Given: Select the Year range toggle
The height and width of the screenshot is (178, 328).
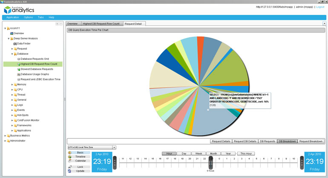Looking at the screenshot, I should (x=228, y=154).
